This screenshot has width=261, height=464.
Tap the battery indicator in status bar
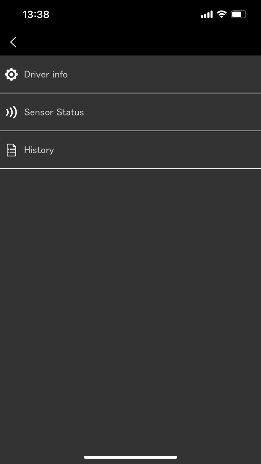pyautogui.click(x=239, y=14)
